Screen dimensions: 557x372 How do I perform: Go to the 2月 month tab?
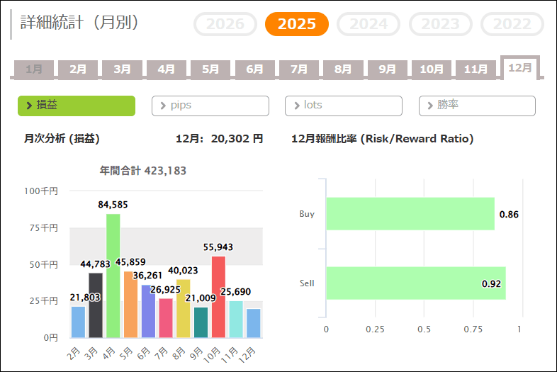[78, 69]
